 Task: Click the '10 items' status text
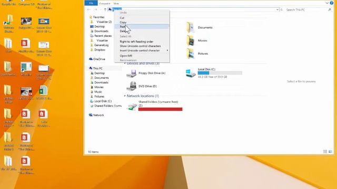[93, 152]
